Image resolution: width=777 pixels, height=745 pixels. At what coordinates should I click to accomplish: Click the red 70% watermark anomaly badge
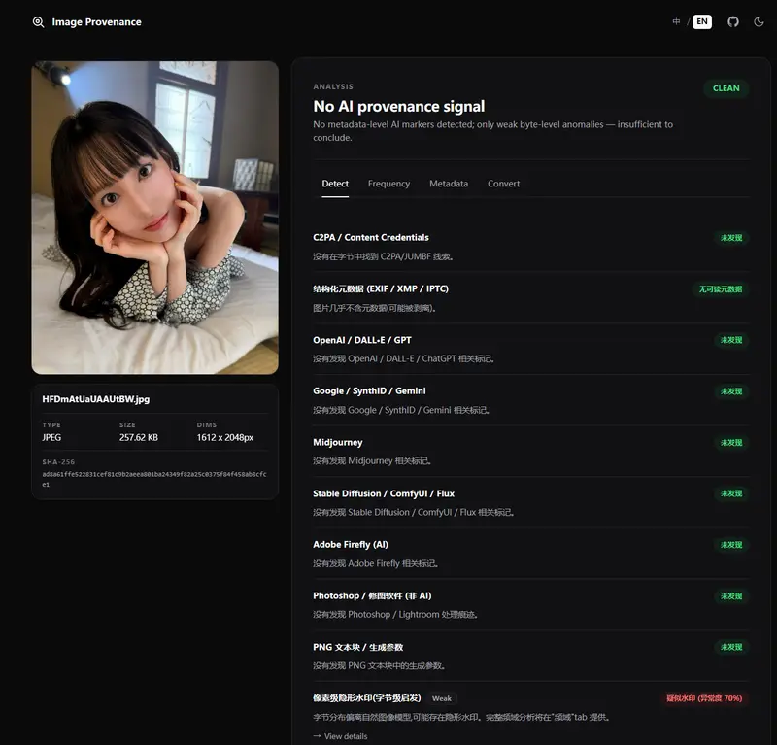[704, 698]
